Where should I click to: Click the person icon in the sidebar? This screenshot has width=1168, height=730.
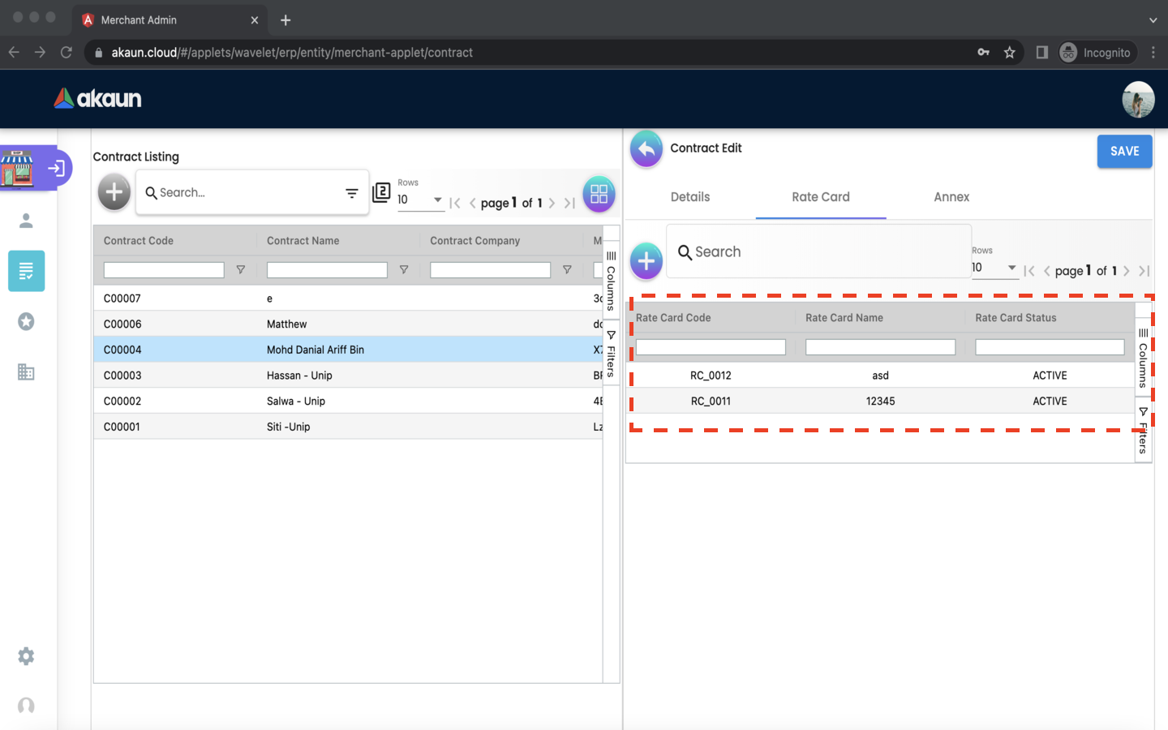click(26, 221)
